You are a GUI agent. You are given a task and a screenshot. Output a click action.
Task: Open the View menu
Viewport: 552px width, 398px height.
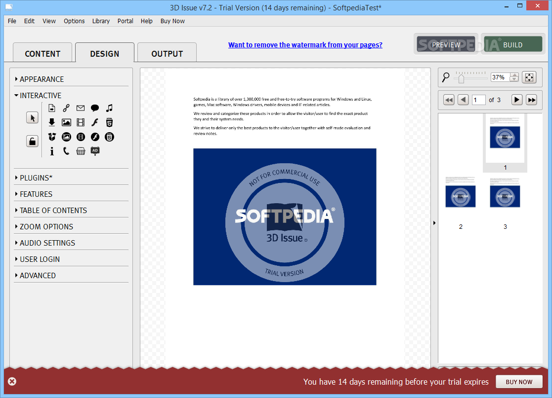(49, 21)
